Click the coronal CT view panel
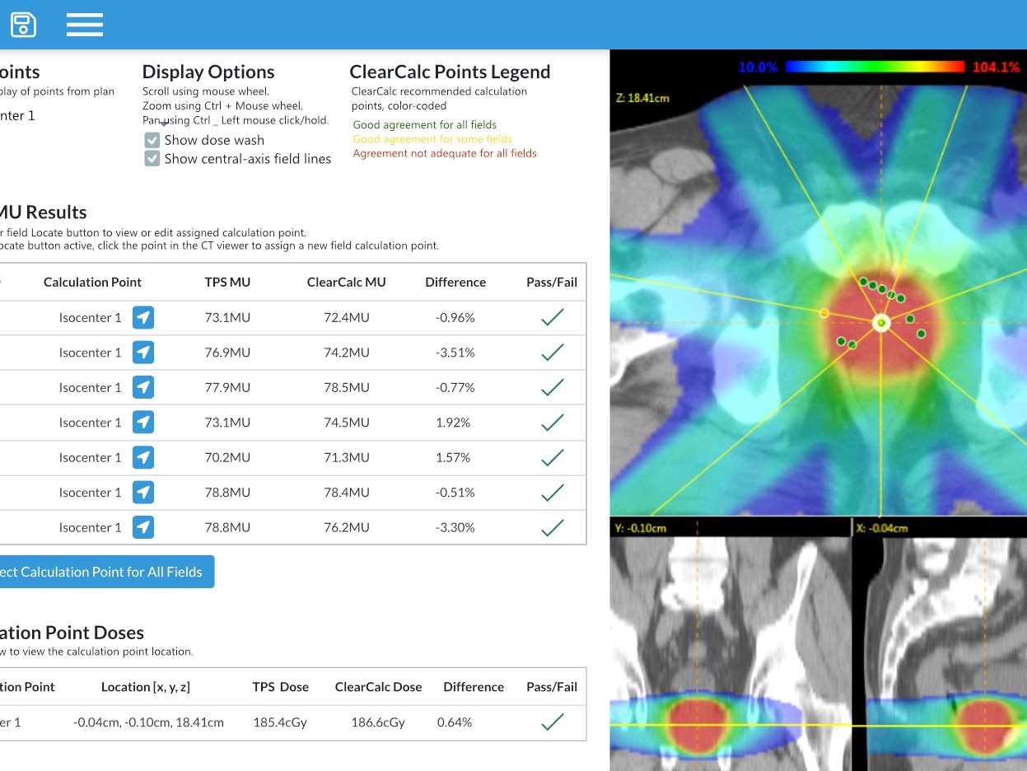The height and width of the screenshot is (771, 1027). point(729,651)
